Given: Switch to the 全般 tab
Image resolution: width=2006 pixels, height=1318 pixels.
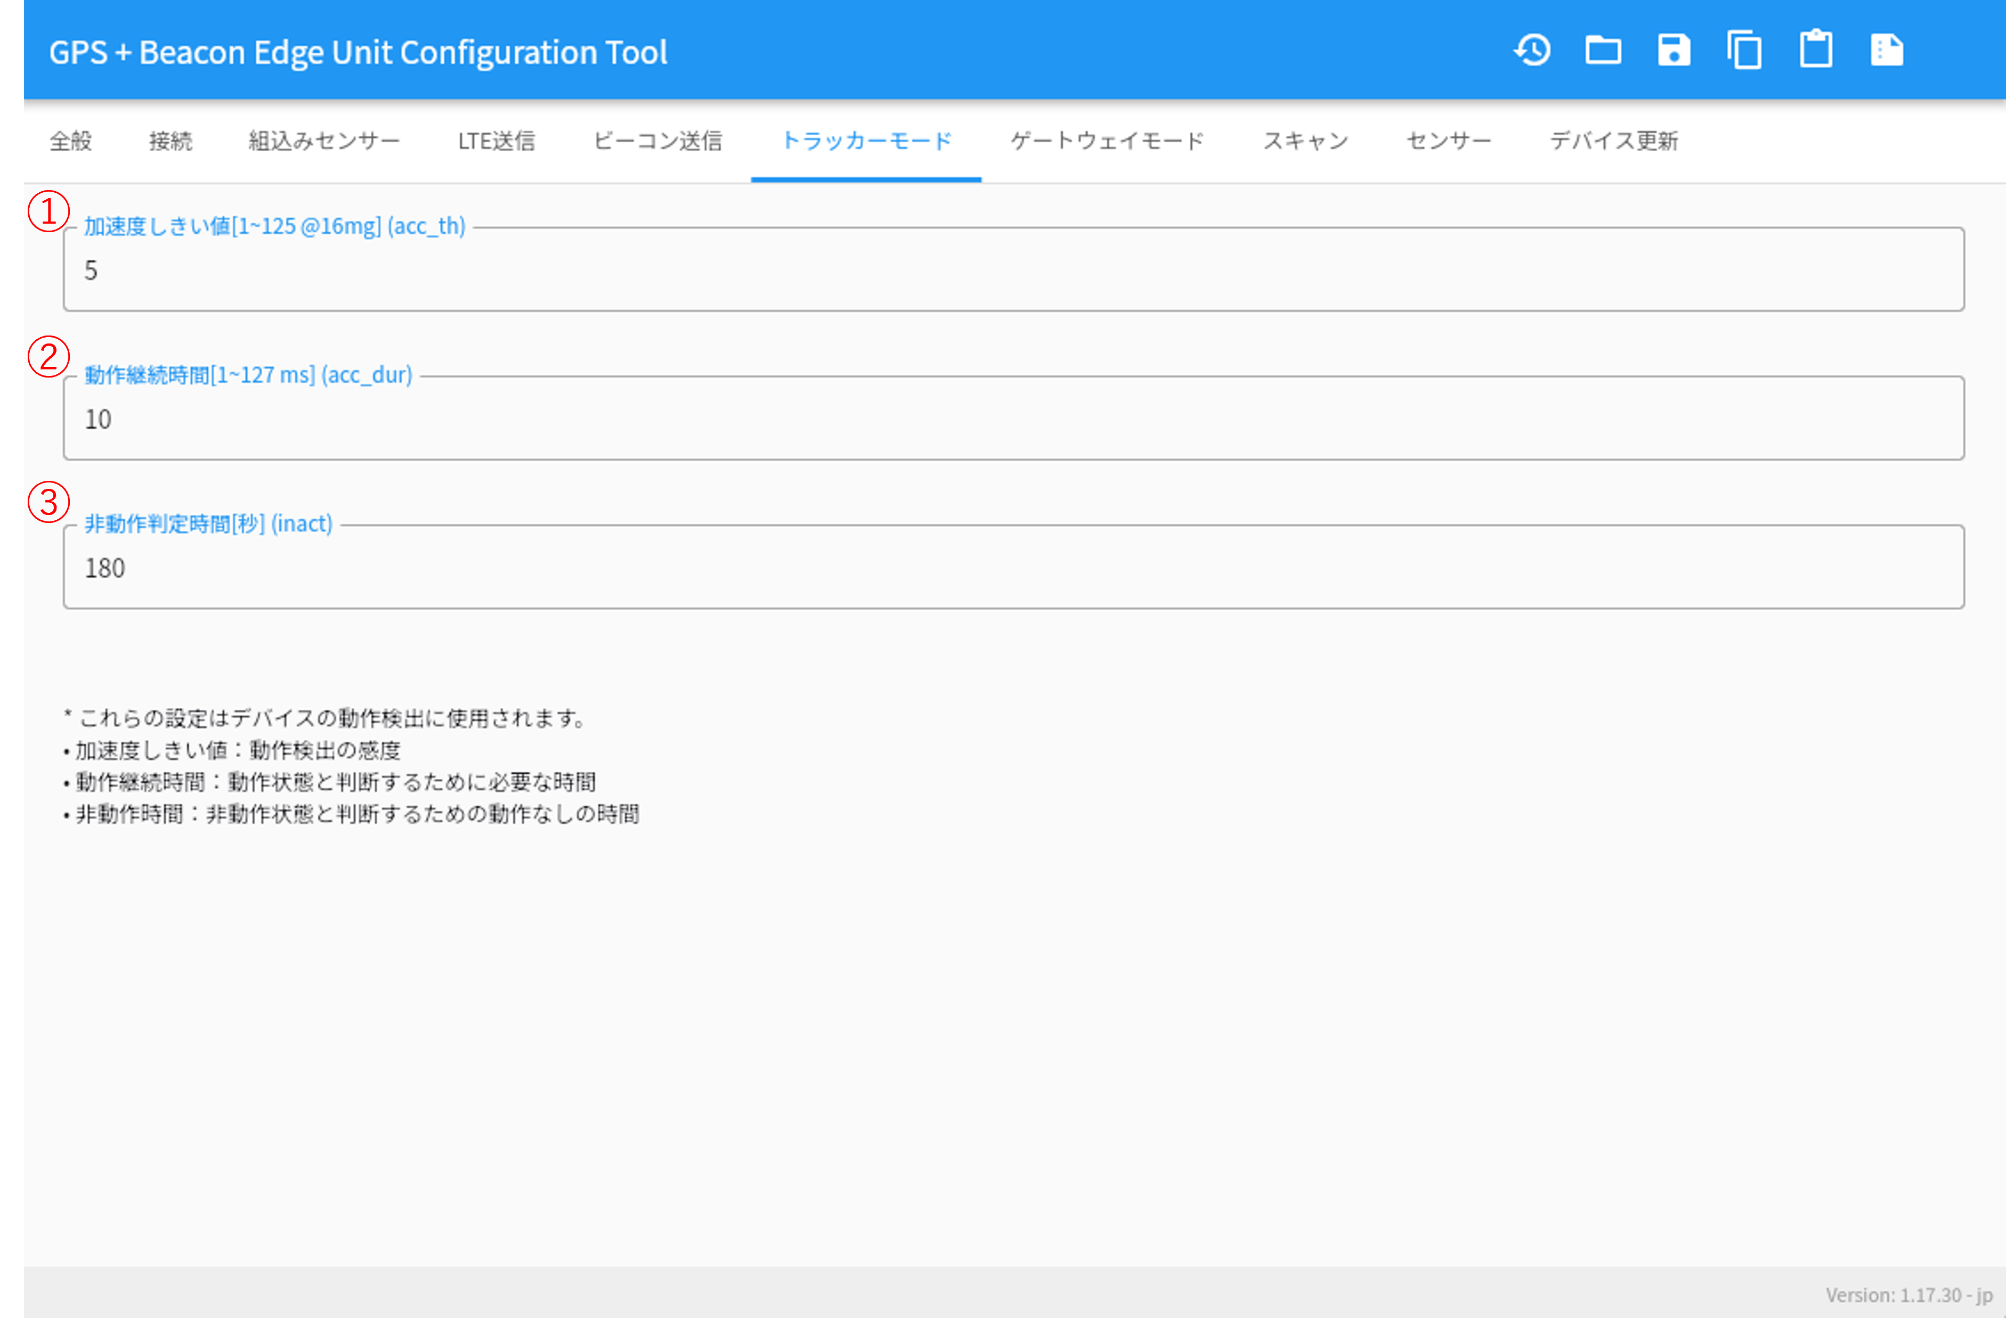Looking at the screenshot, I should click(x=71, y=142).
